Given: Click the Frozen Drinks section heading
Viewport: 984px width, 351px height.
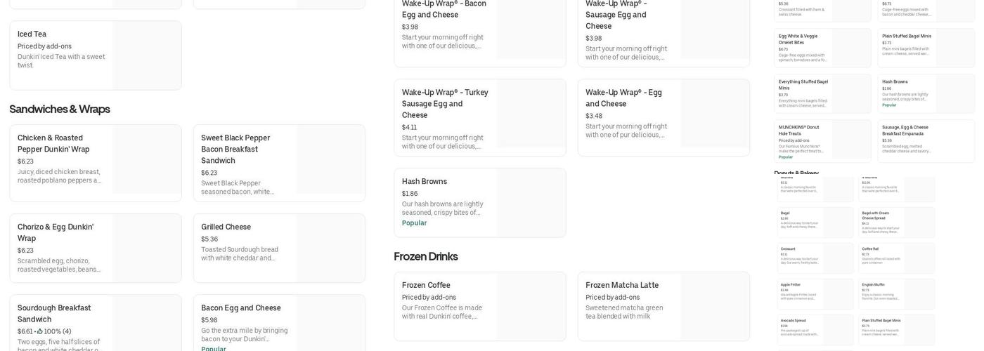Looking at the screenshot, I should (x=425, y=256).
